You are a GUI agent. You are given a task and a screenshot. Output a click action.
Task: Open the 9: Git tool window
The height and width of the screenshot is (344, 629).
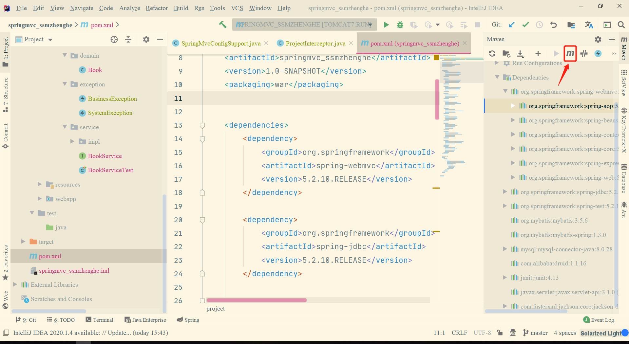click(x=26, y=320)
